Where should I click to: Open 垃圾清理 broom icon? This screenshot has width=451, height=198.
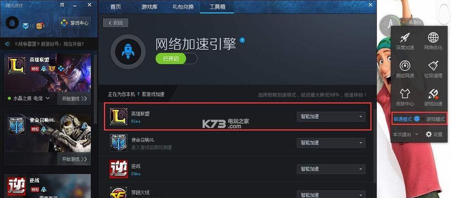point(433,66)
